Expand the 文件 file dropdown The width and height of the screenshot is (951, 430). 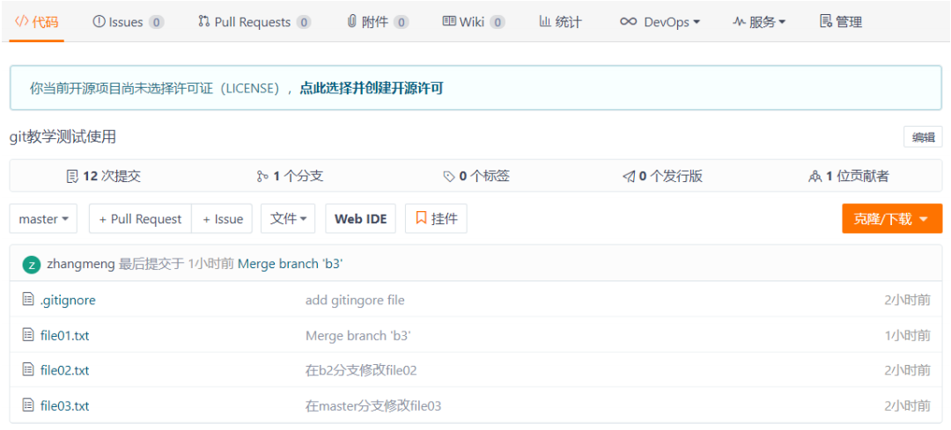click(x=288, y=219)
